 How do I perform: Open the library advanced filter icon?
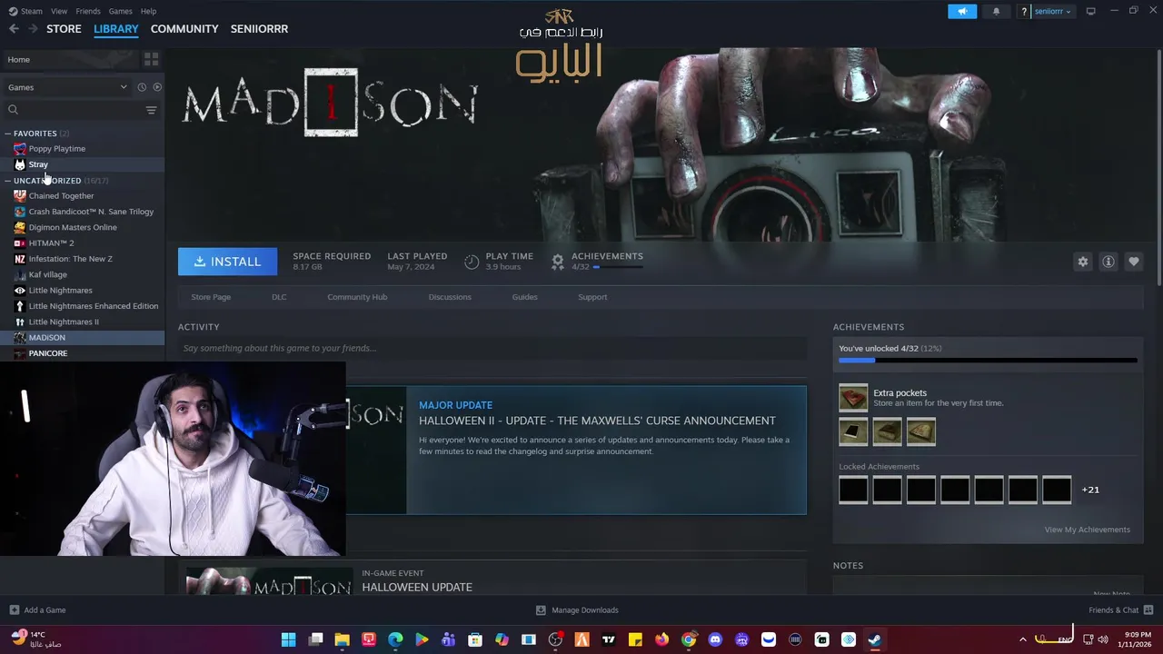(x=151, y=110)
